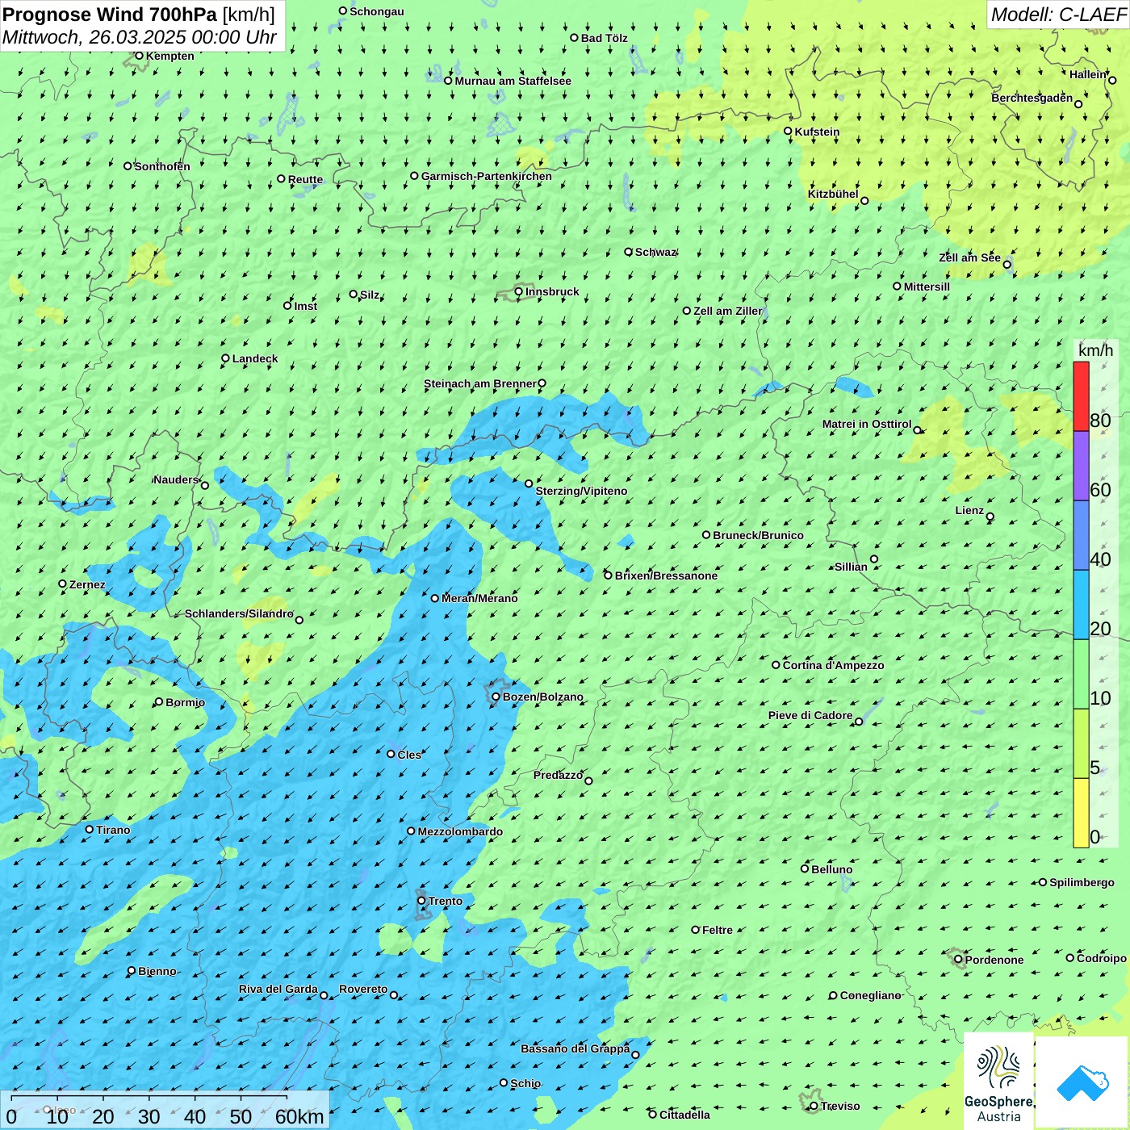This screenshot has height=1130, width=1130.
Task: Select the purple 60 km/h legend segment
Action: (x=1081, y=466)
